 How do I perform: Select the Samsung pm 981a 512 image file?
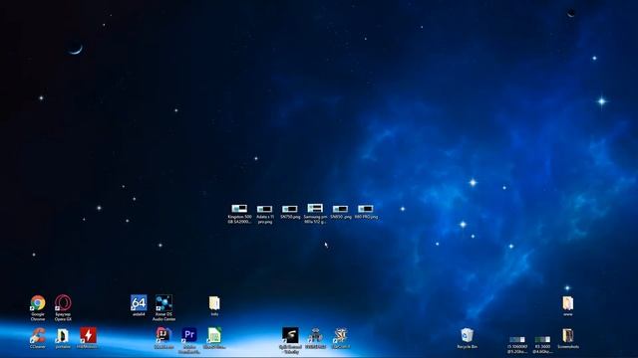tap(315, 208)
